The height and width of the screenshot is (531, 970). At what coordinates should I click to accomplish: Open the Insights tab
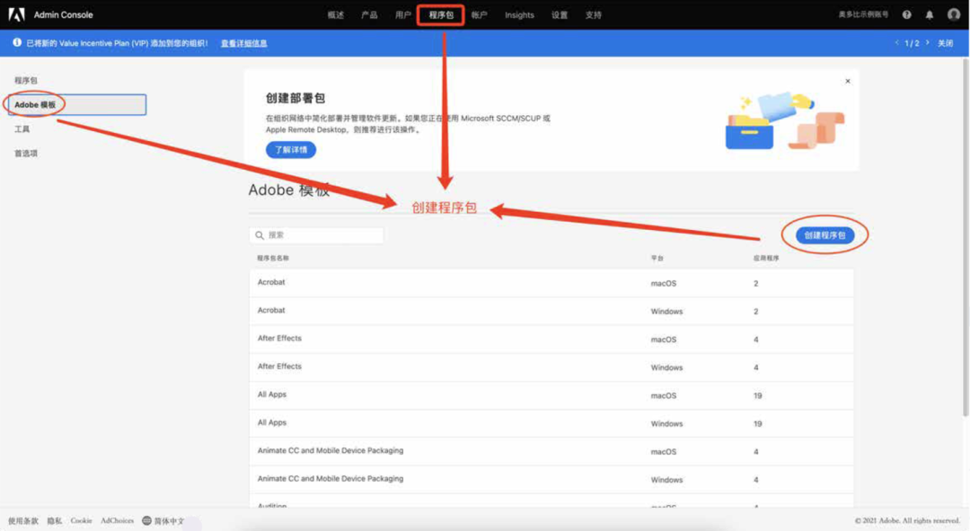click(x=519, y=15)
